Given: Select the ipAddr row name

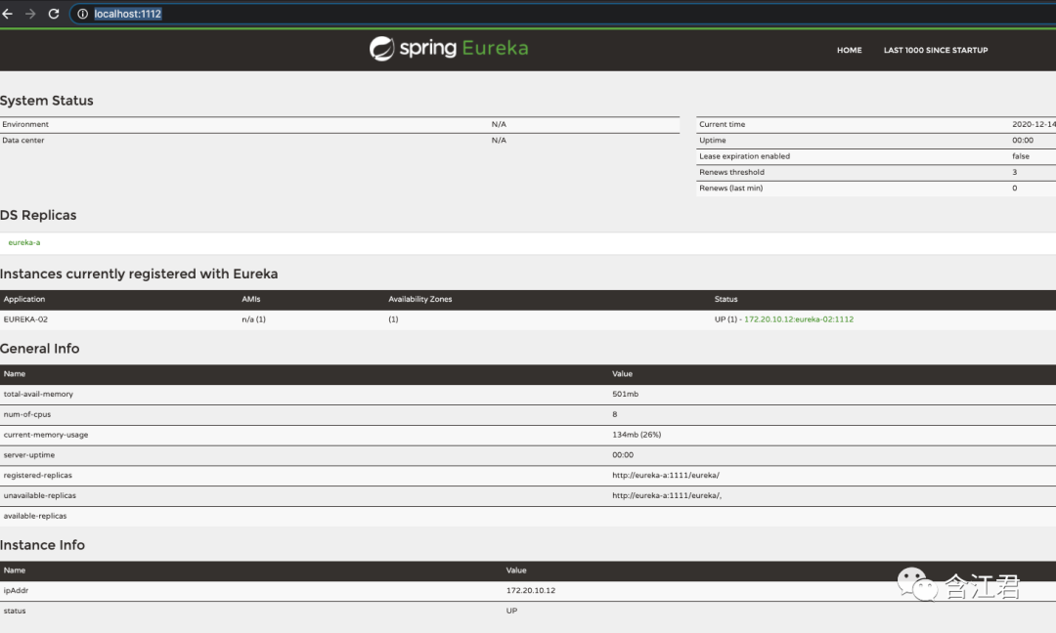Looking at the screenshot, I should coord(17,591).
